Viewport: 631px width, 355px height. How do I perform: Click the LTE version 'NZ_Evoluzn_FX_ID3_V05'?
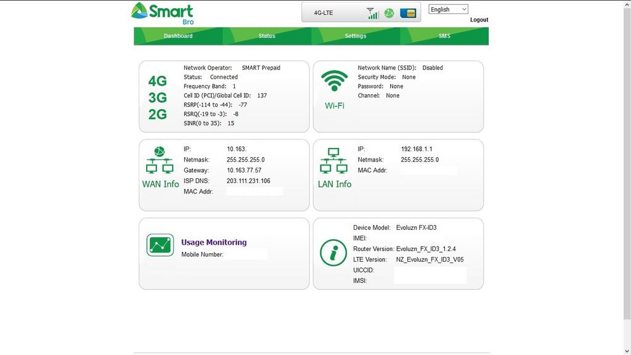point(429,259)
